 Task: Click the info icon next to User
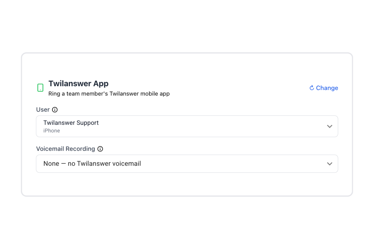(x=55, y=110)
